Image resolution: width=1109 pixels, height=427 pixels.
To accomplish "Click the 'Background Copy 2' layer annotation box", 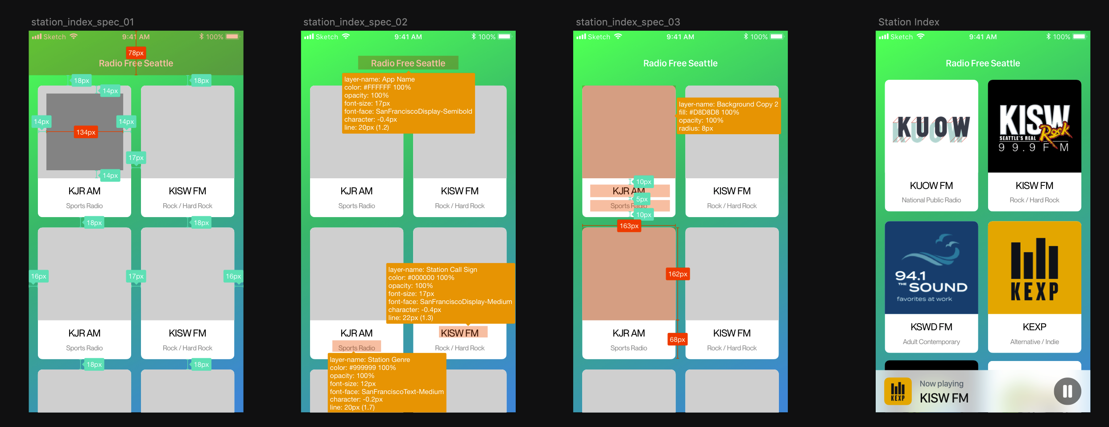I will click(728, 116).
